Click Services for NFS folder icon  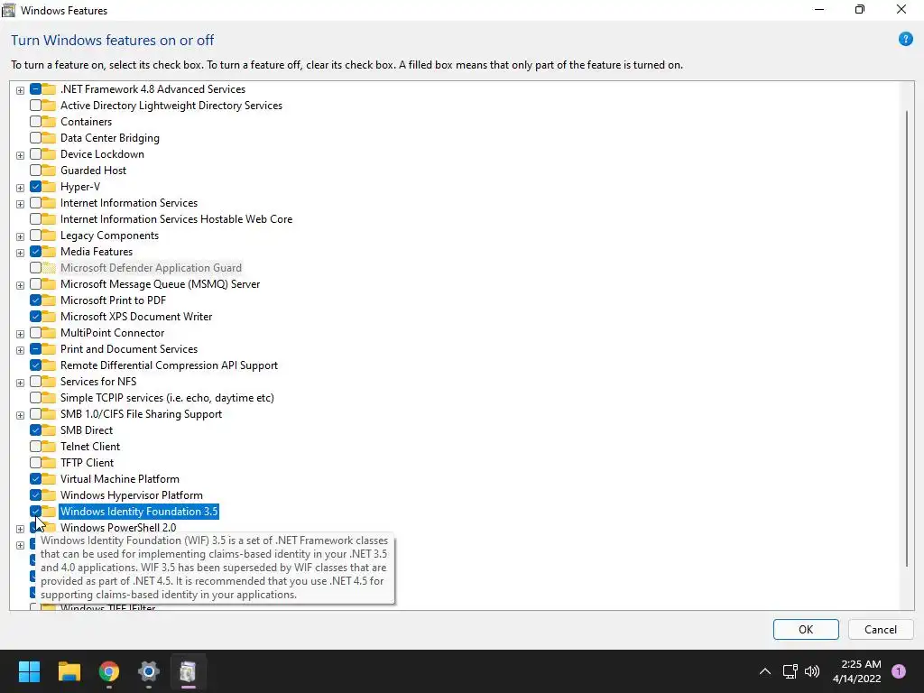pos(49,382)
